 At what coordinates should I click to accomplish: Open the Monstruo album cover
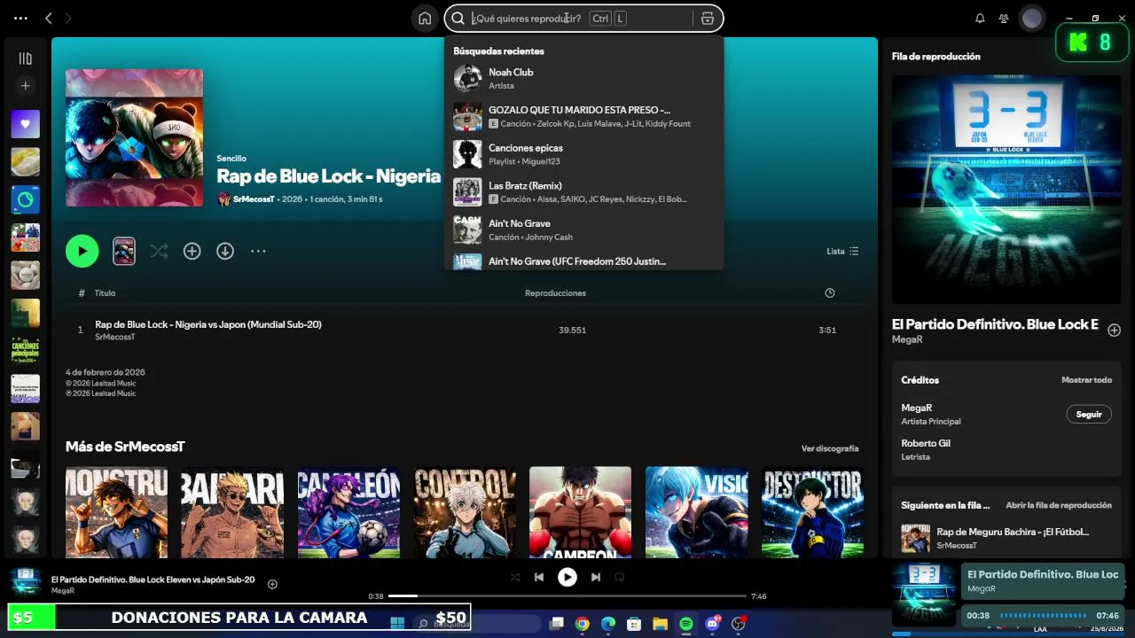coord(116,512)
